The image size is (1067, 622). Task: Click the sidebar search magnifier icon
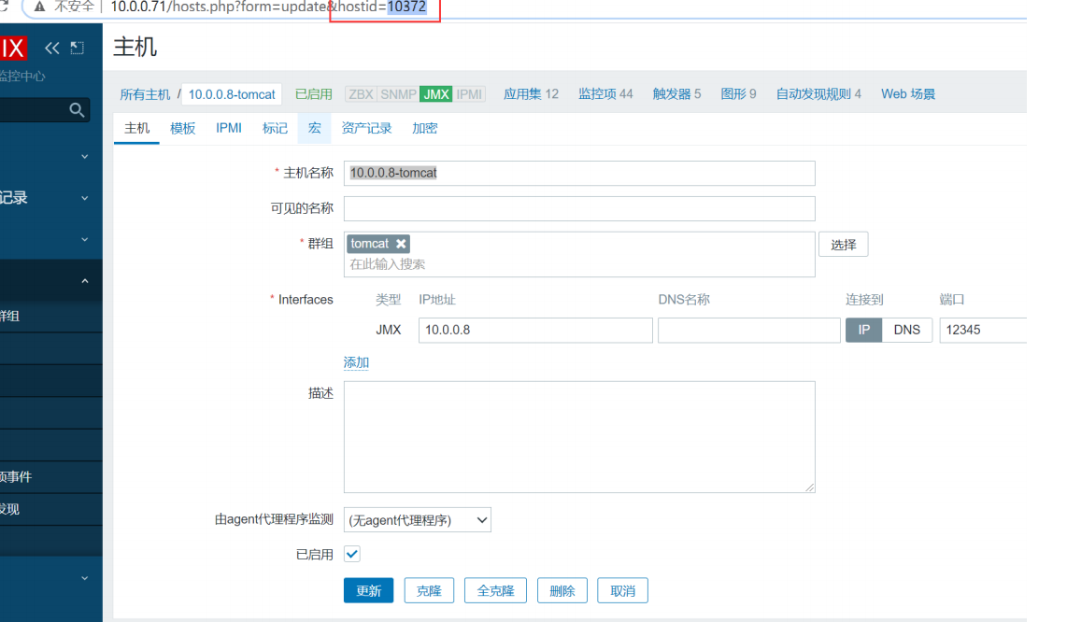point(77,109)
